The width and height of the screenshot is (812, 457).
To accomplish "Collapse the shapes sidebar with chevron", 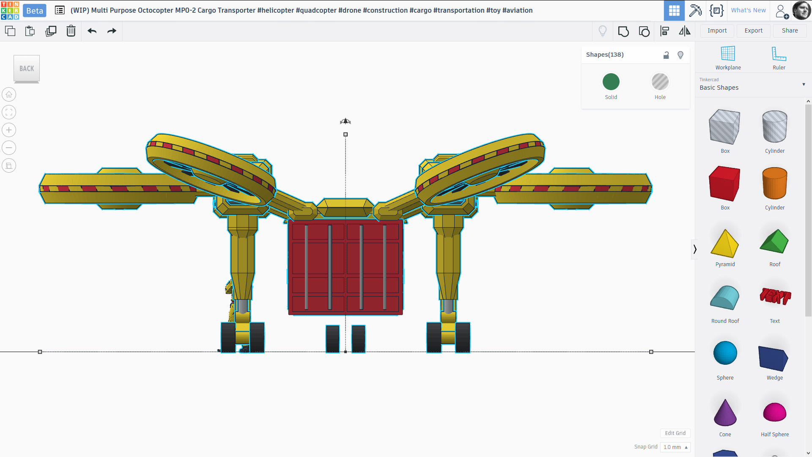I will click(x=695, y=249).
